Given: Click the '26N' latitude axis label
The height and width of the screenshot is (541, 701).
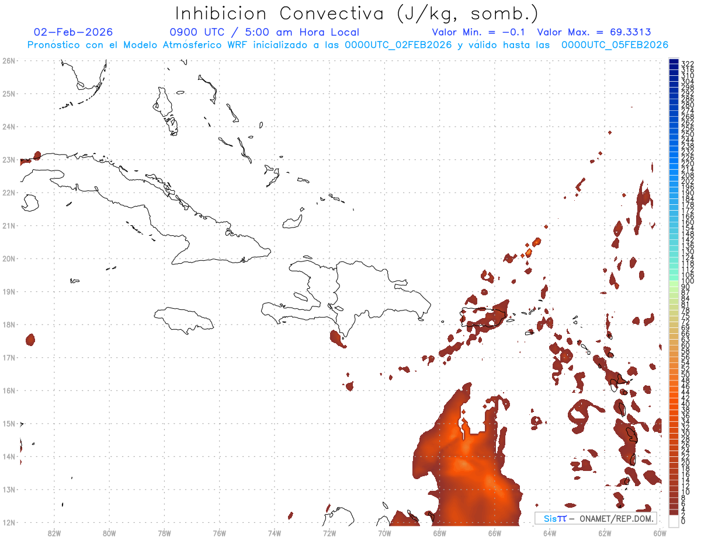Looking at the screenshot, I should click(9, 61).
